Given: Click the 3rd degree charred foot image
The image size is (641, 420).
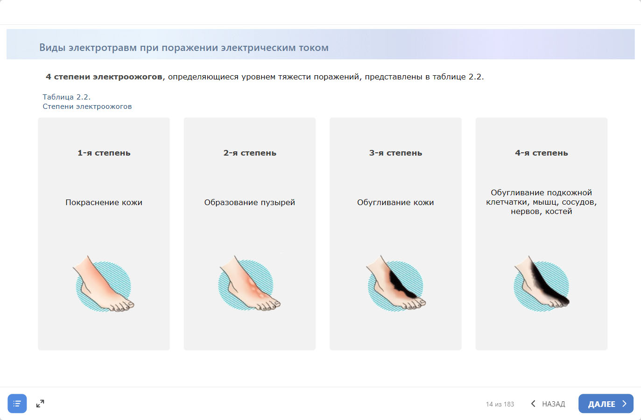Looking at the screenshot, I should [x=395, y=284].
